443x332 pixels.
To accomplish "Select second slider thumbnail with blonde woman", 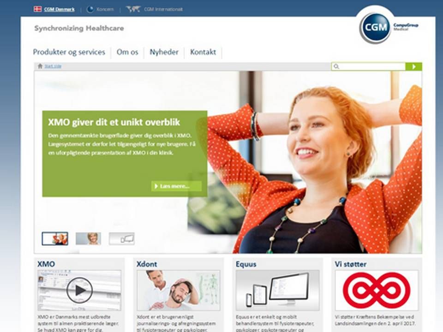I will click(89, 238).
